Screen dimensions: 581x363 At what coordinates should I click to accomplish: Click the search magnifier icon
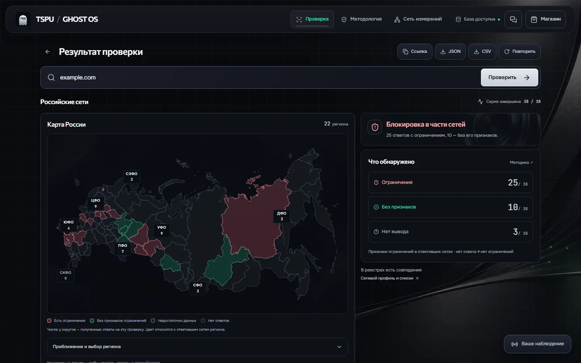[51, 77]
